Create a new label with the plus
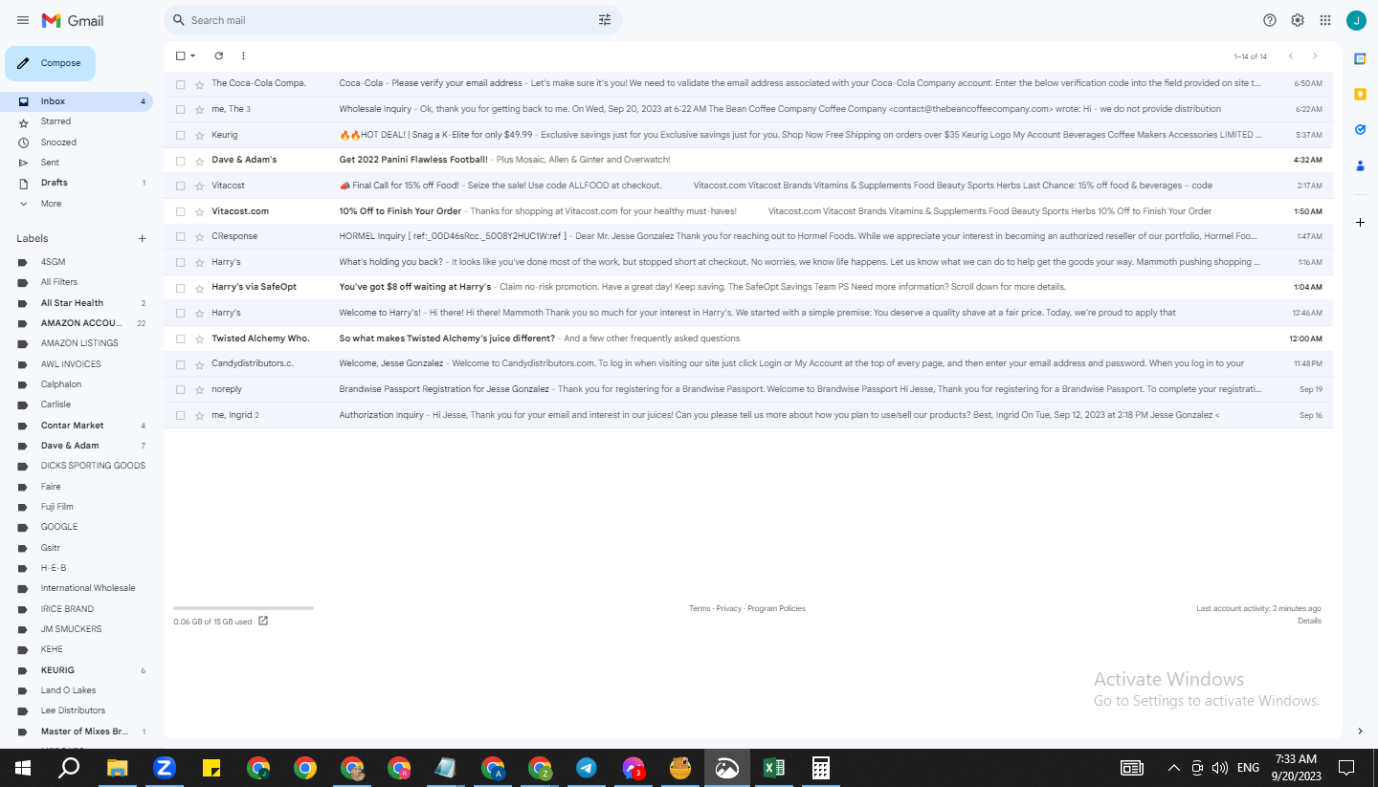This screenshot has width=1378, height=787. (x=142, y=238)
